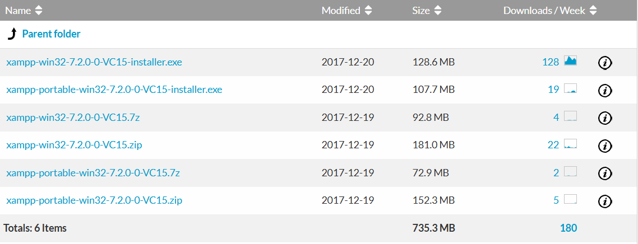The height and width of the screenshot is (244, 638).
Task: Sort by Name column arrows
Action: pos(38,11)
